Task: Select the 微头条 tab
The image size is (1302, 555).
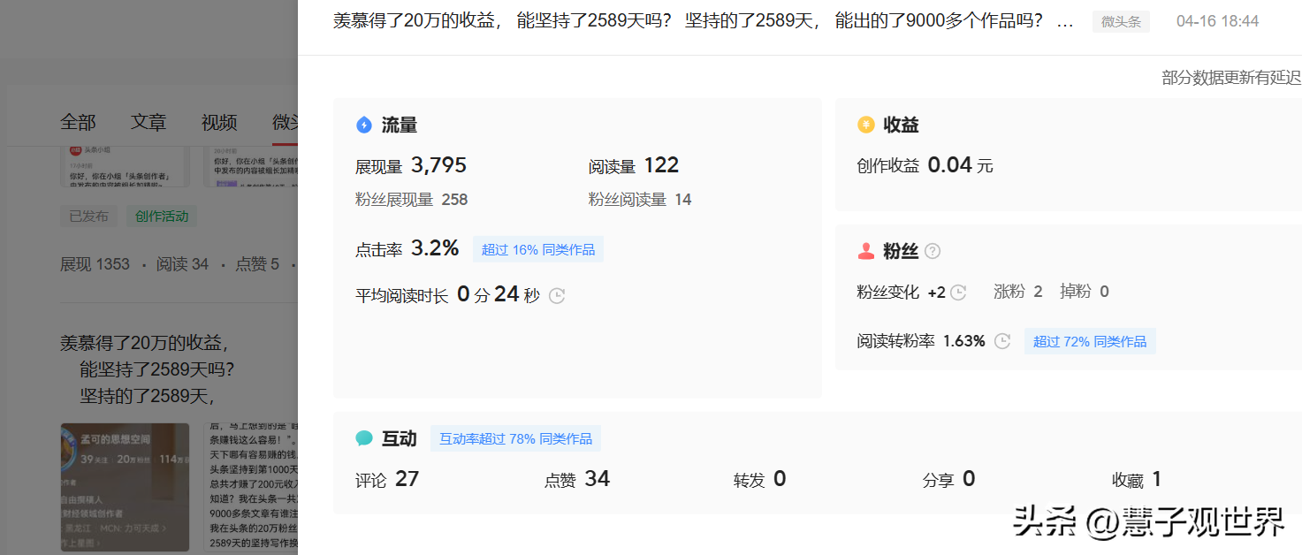Action: click(289, 122)
